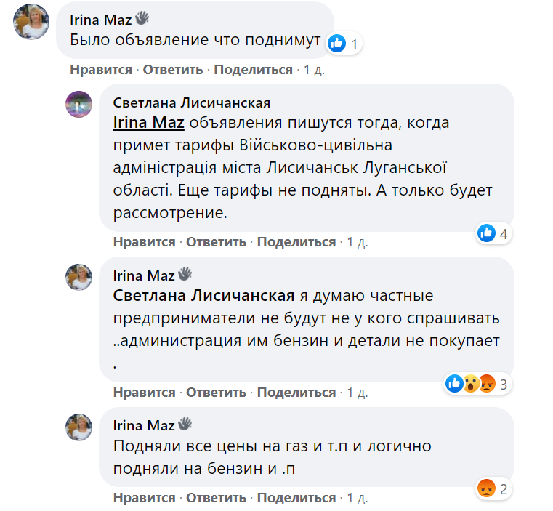Like Светлана Лисичанская's reply with Нравится
This screenshot has width=553, height=511.
click(x=144, y=242)
